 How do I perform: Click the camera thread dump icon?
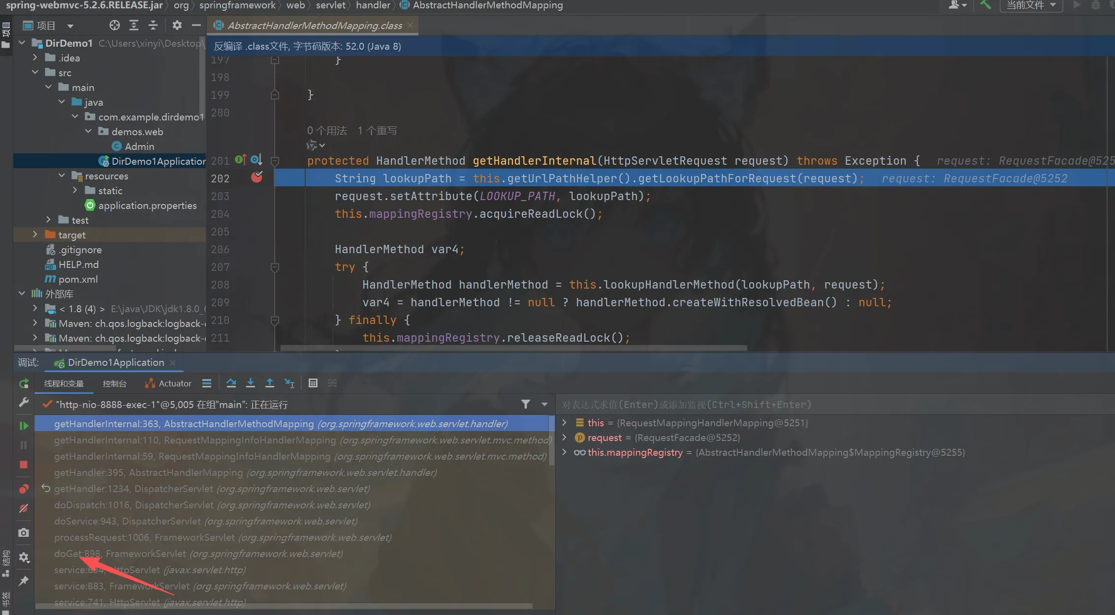click(23, 533)
